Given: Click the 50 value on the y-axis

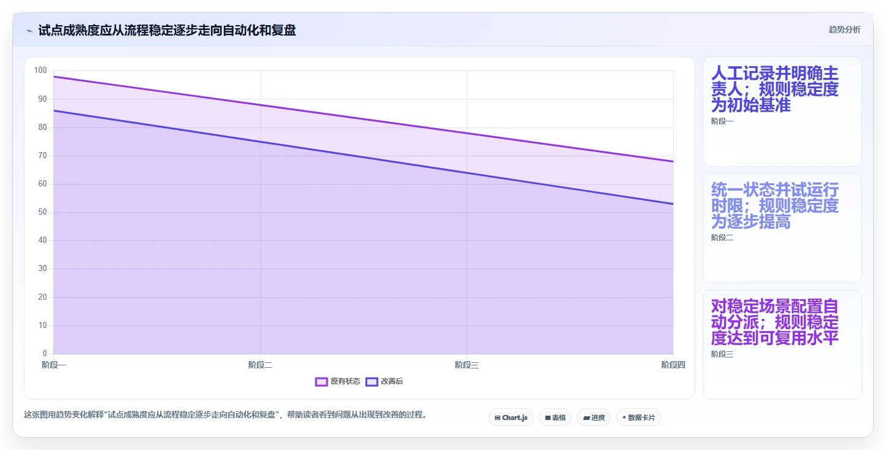Looking at the screenshot, I should click(x=42, y=212).
